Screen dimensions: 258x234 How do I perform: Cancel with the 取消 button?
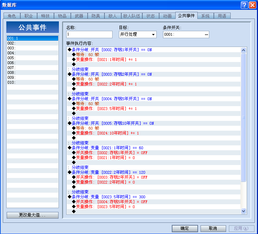pyautogui.click(x=213, y=228)
